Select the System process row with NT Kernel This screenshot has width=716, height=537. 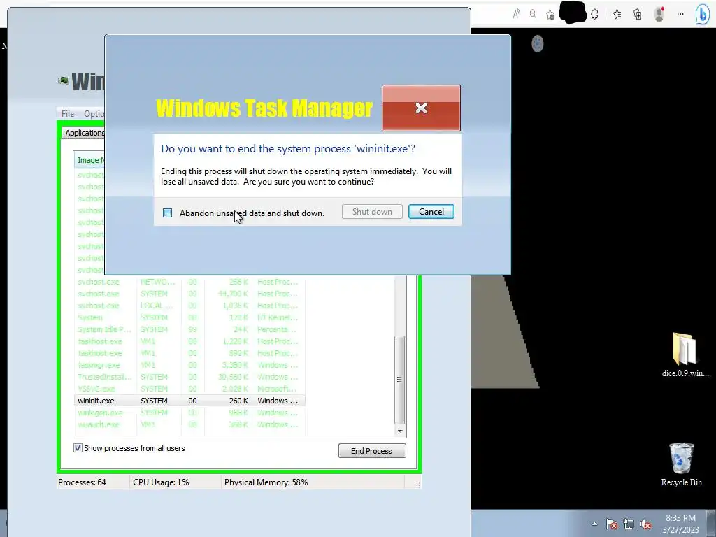pos(189,317)
